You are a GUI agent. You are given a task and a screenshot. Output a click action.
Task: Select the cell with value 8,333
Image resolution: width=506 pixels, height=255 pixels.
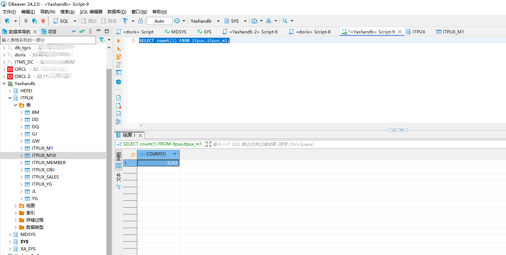click(158, 163)
